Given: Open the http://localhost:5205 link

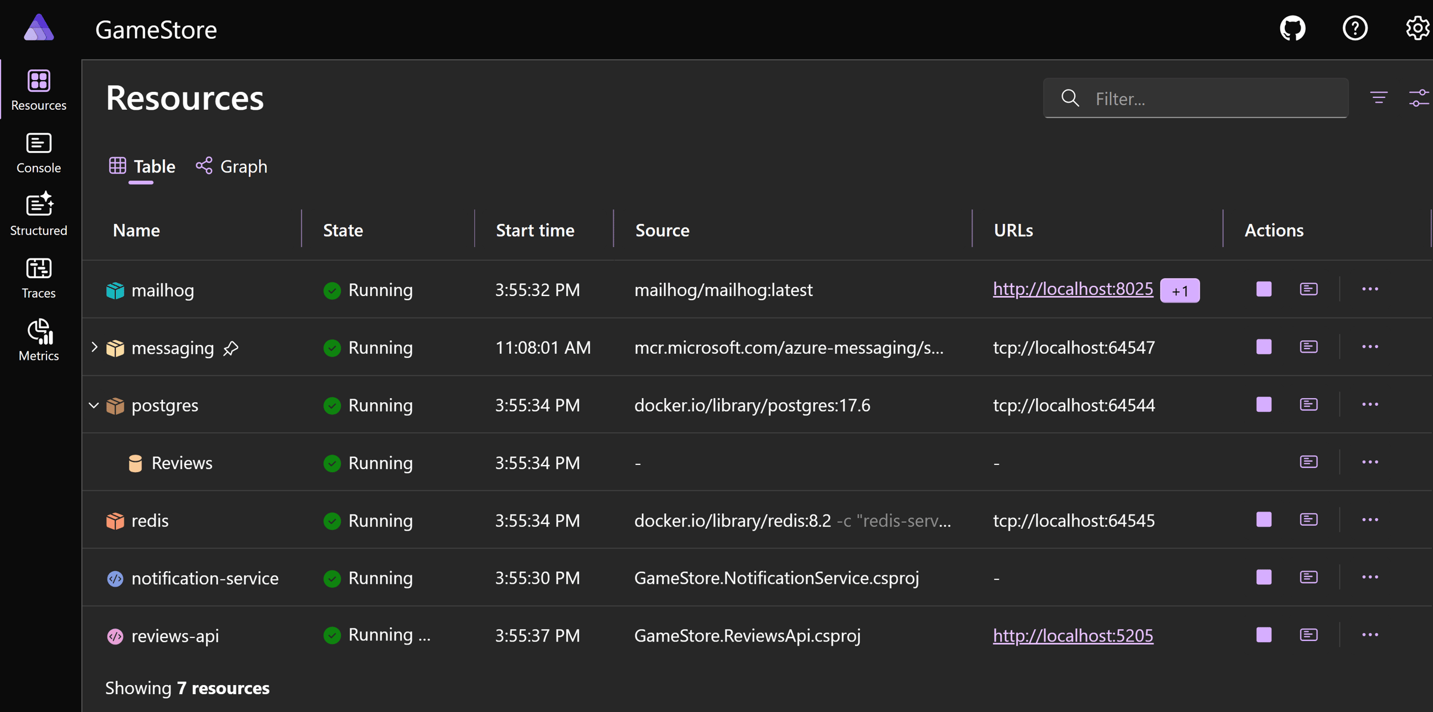Looking at the screenshot, I should coord(1072,636).
